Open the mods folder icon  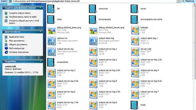134,105
